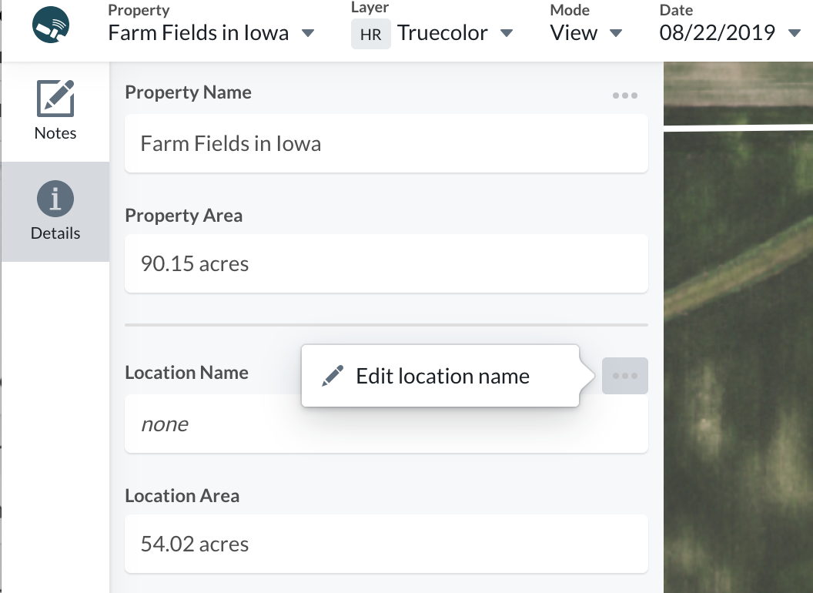
Task: Select the Details info icon in sidebar
Action: coord(55,198)
